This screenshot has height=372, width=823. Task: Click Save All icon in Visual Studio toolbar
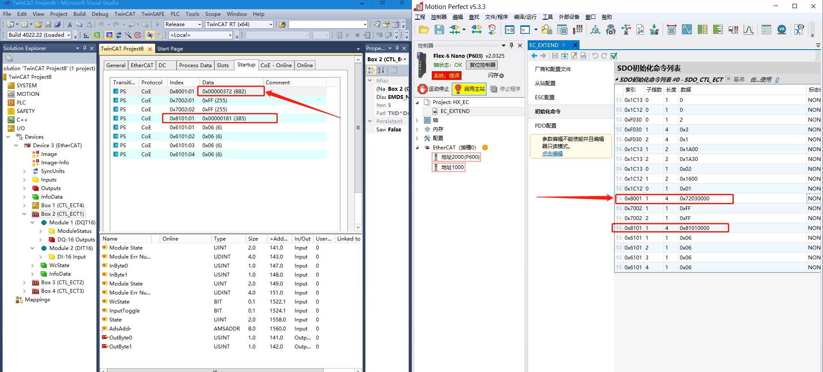click(57, 24)
